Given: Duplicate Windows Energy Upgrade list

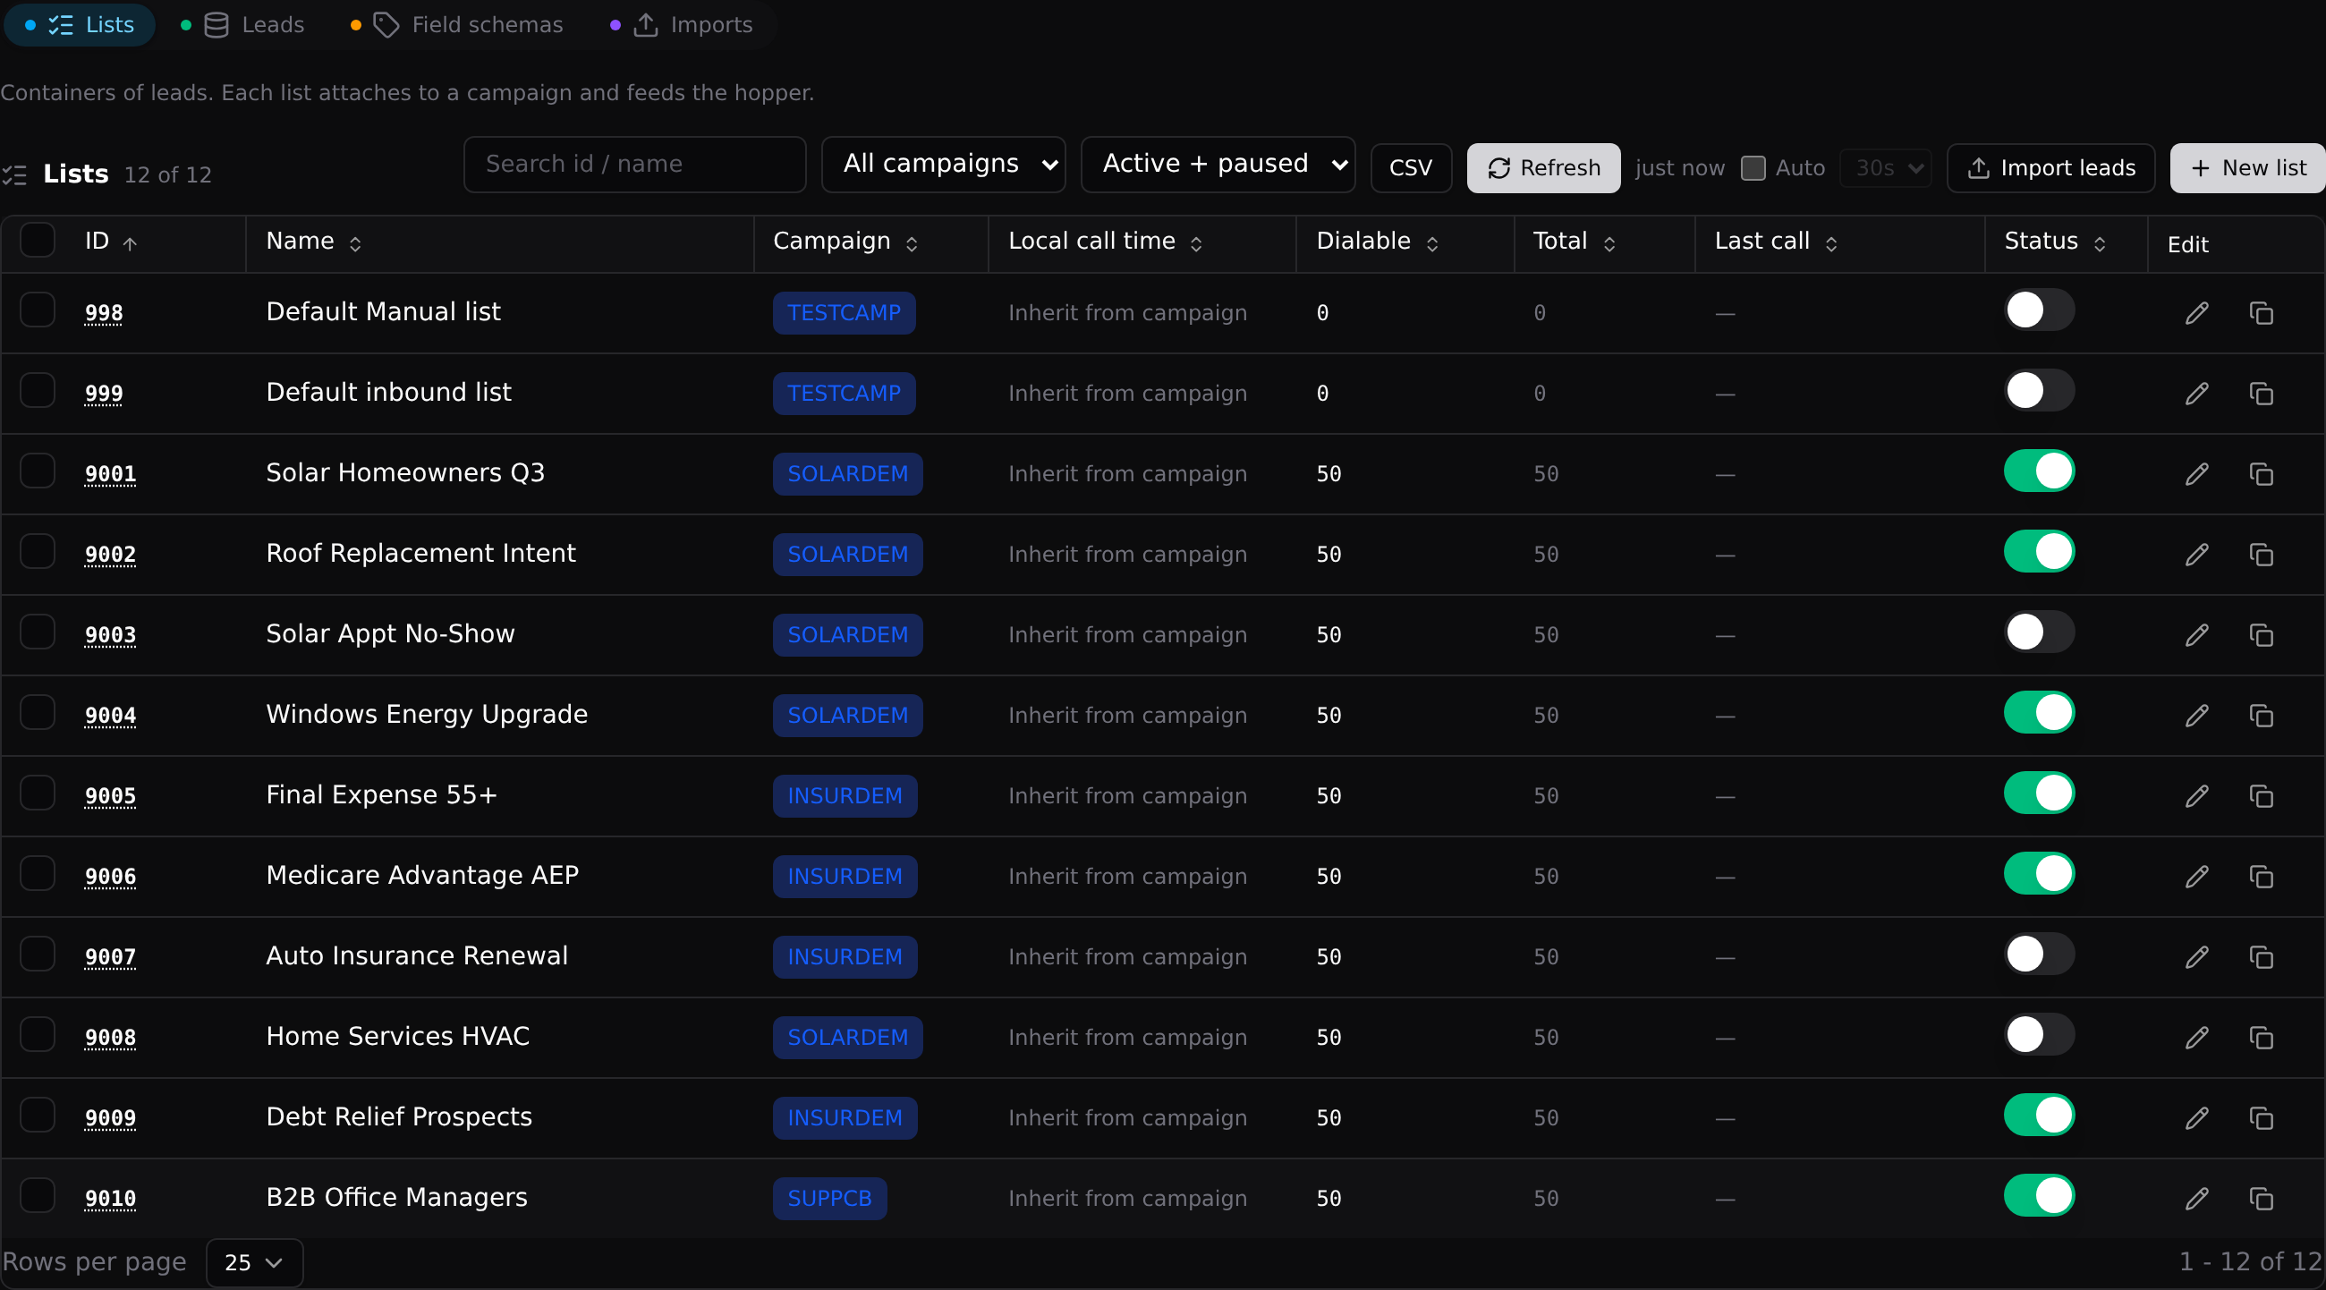Looking at the screenshot, I should 2261,715.
